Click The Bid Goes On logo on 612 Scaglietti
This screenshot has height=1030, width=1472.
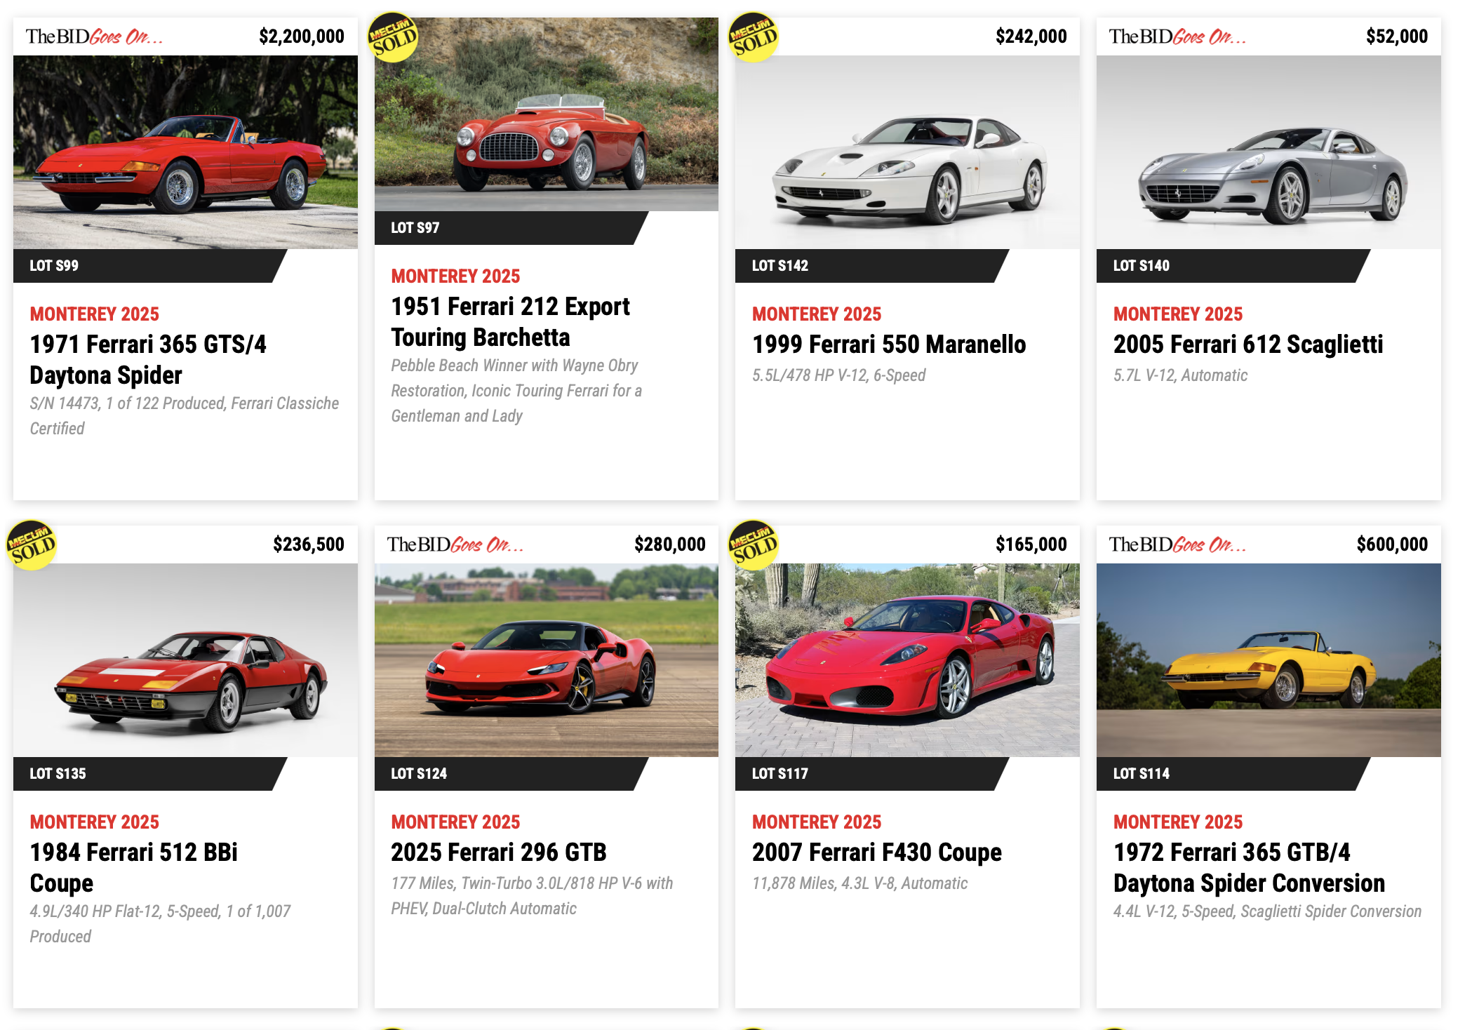click(x=1177, y=36)
